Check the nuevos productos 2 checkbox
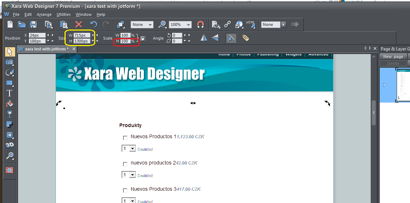 125,164
